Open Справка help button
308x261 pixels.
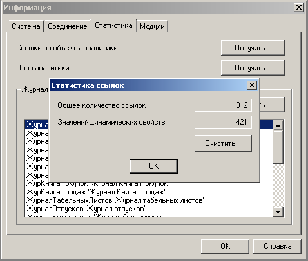point(277,246)
